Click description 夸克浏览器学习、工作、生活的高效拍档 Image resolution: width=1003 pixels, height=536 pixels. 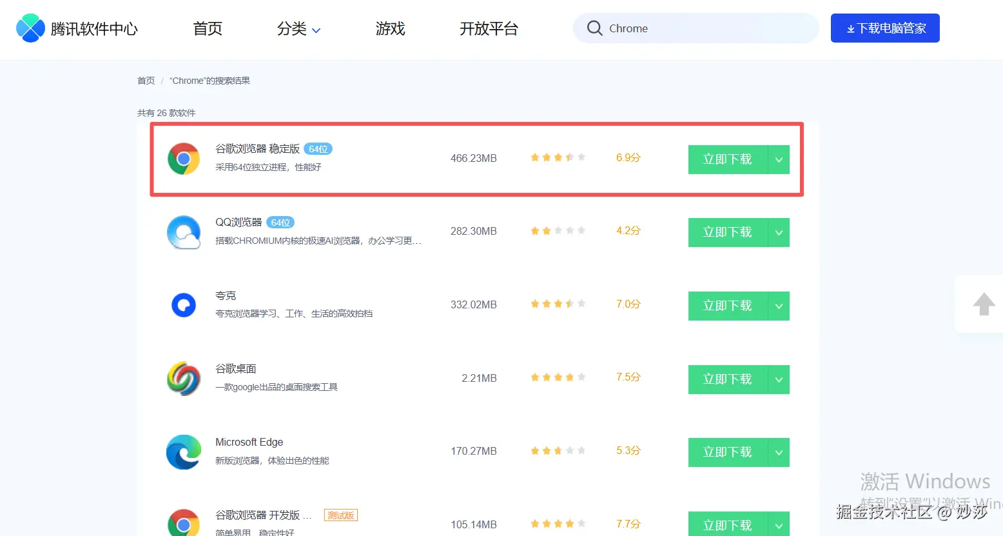[294, 313]
